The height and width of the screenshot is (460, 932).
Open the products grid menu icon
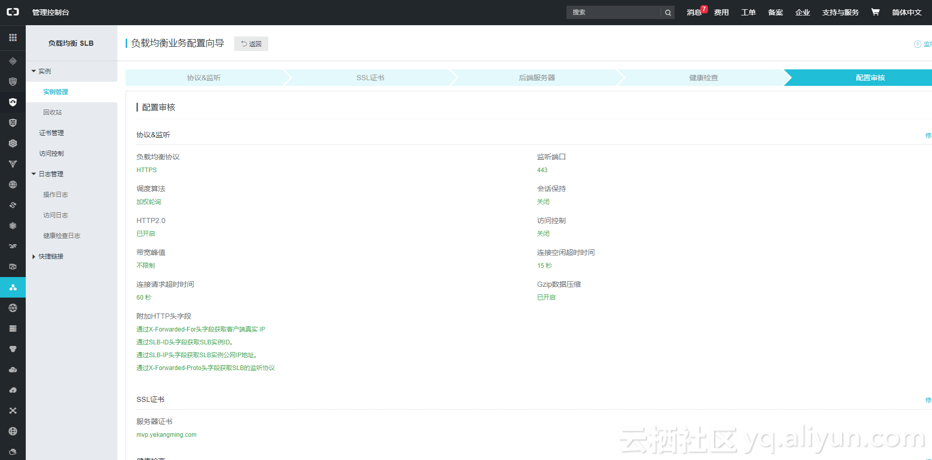13,38
